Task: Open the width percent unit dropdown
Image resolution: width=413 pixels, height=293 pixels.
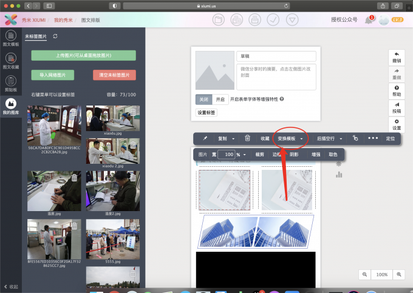Action: point(244,155)
